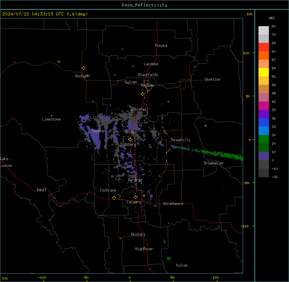Select the Okotoks label
Screen dimensions: 289x282
tap(138, 234)
